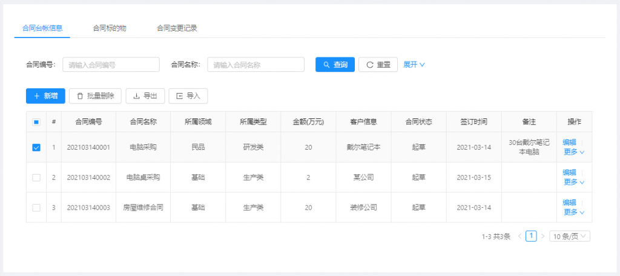This screenshot has height=276, width=620.
Task: Switch to the 合同标的物 tab
Action: pyautogui.click(x=109, y=28)
